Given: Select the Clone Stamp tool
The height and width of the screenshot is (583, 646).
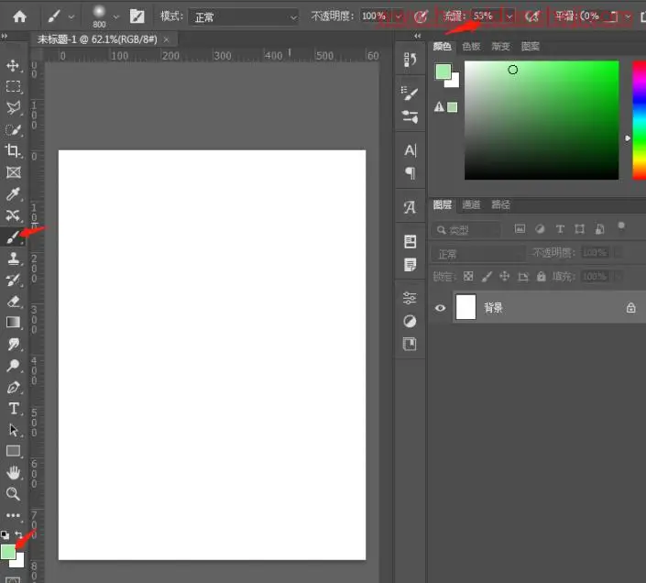Looking at the screenshot, I should 14,258.
